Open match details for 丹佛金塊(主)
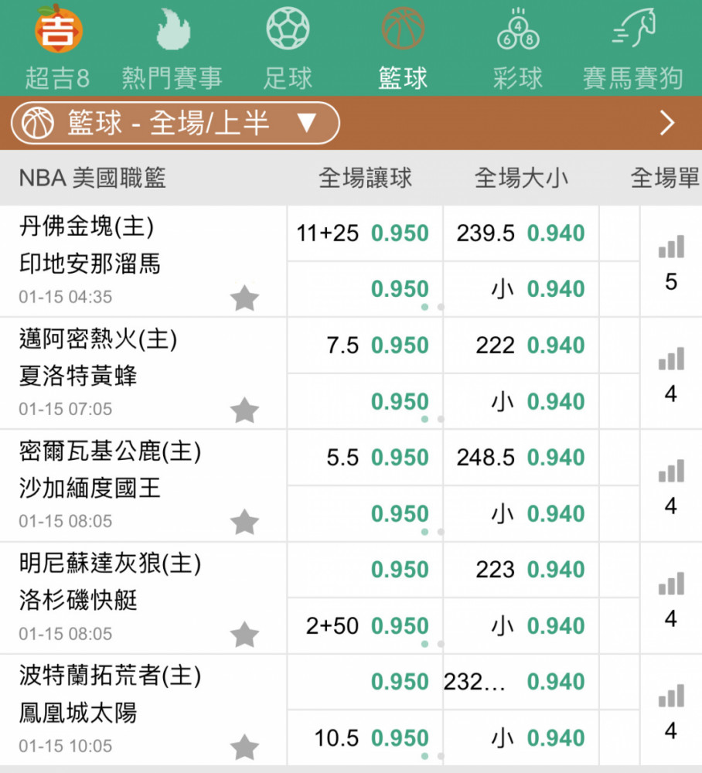 pyautogui.click(x=87, y=227)
